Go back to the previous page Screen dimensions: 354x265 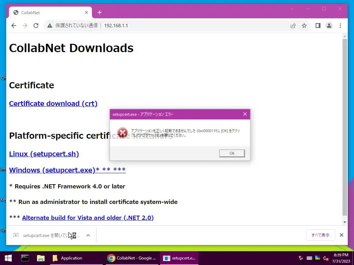coord(14,26)
